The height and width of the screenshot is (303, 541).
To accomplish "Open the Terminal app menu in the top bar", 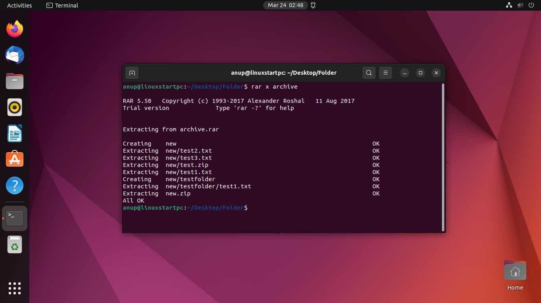I will tap(62, 5).
